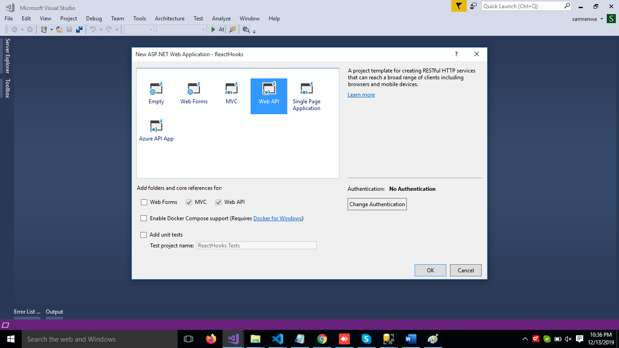Open the Architecture menu

[169, 19]
